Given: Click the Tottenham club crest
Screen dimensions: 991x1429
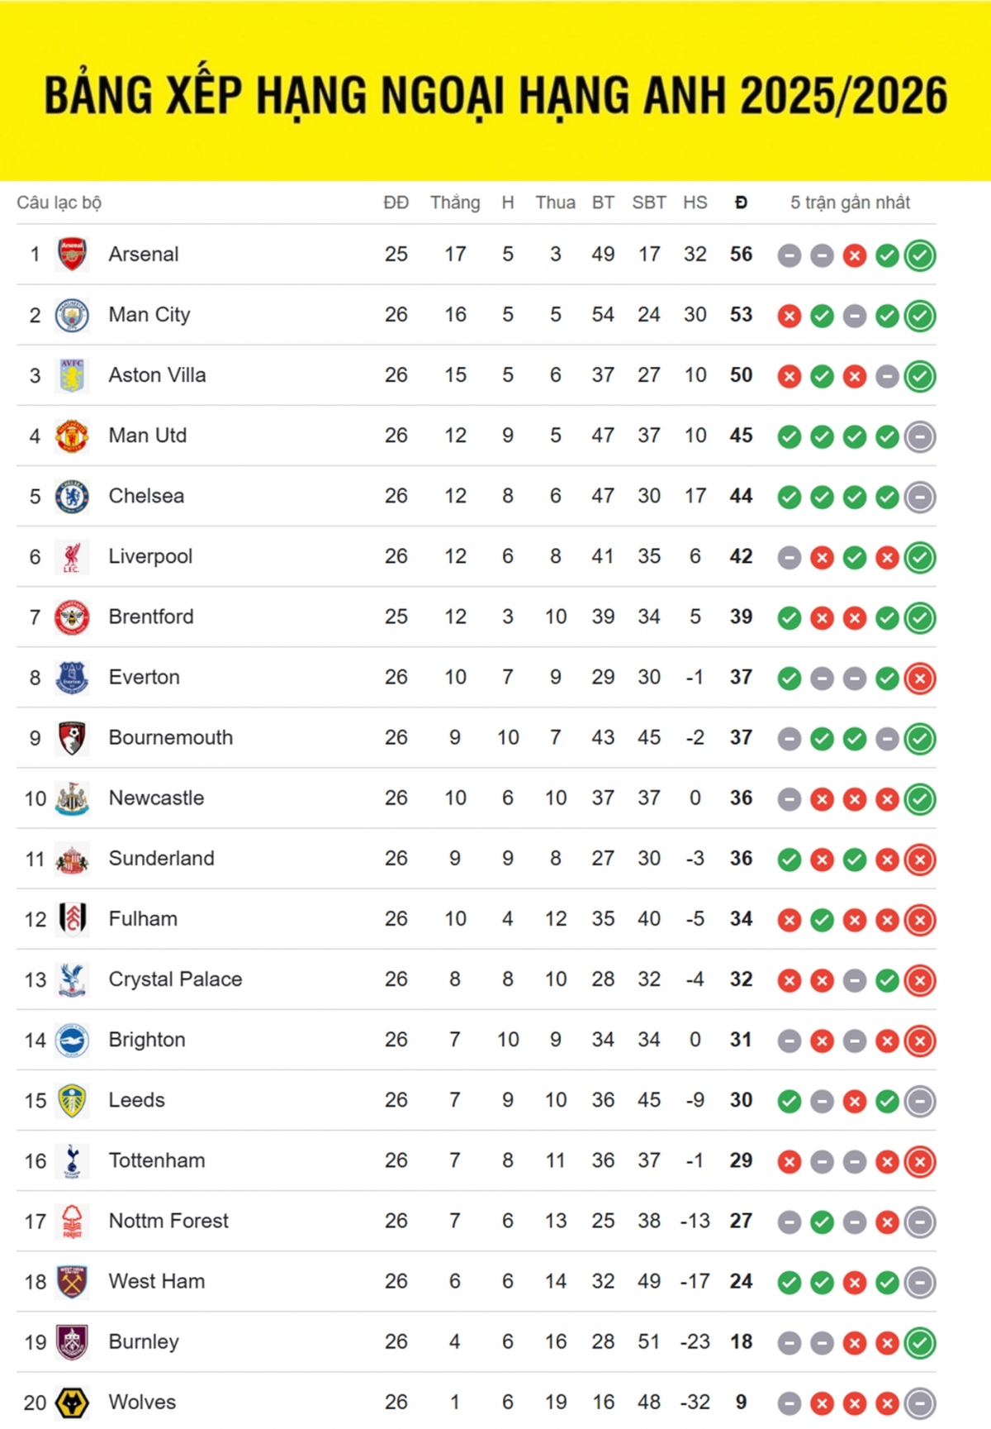Looking at the screenshot, I should (72, 1160).
